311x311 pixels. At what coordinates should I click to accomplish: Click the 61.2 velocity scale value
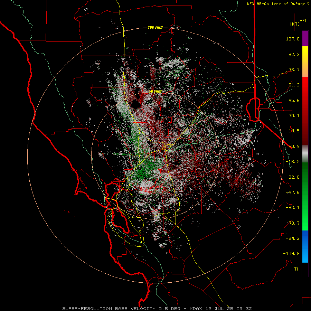point(294,85)
